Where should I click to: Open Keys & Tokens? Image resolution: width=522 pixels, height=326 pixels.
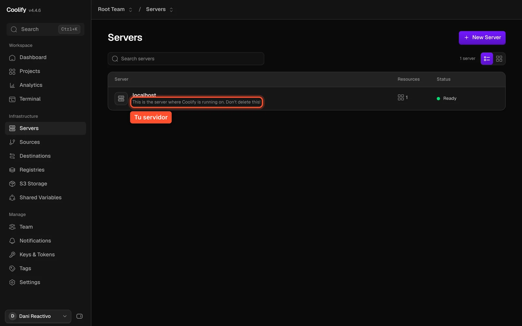tap(45, 255)
